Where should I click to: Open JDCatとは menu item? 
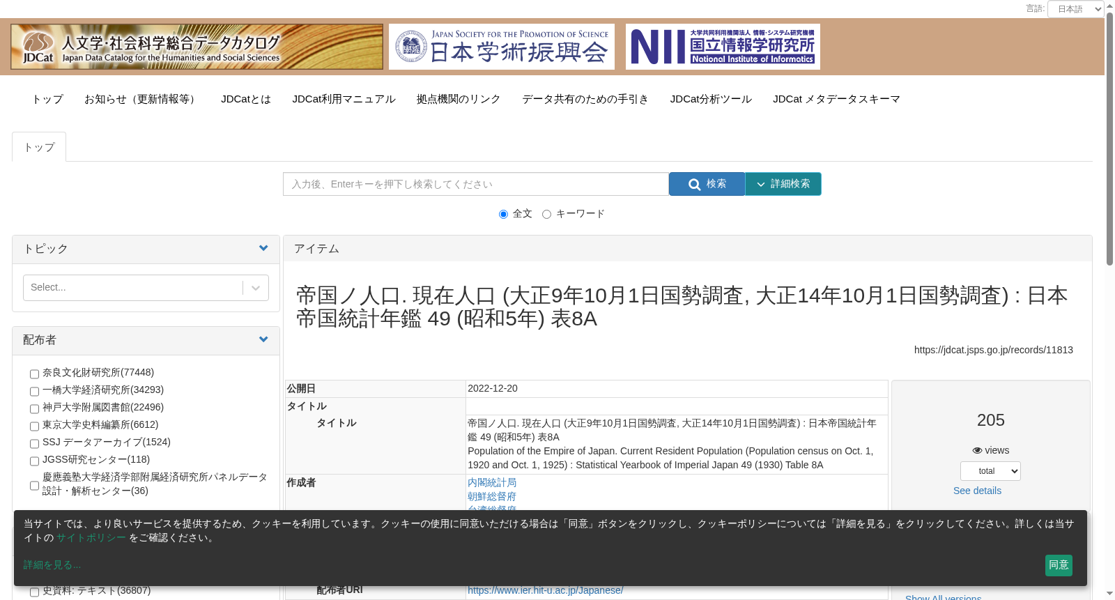pos(246,99)
